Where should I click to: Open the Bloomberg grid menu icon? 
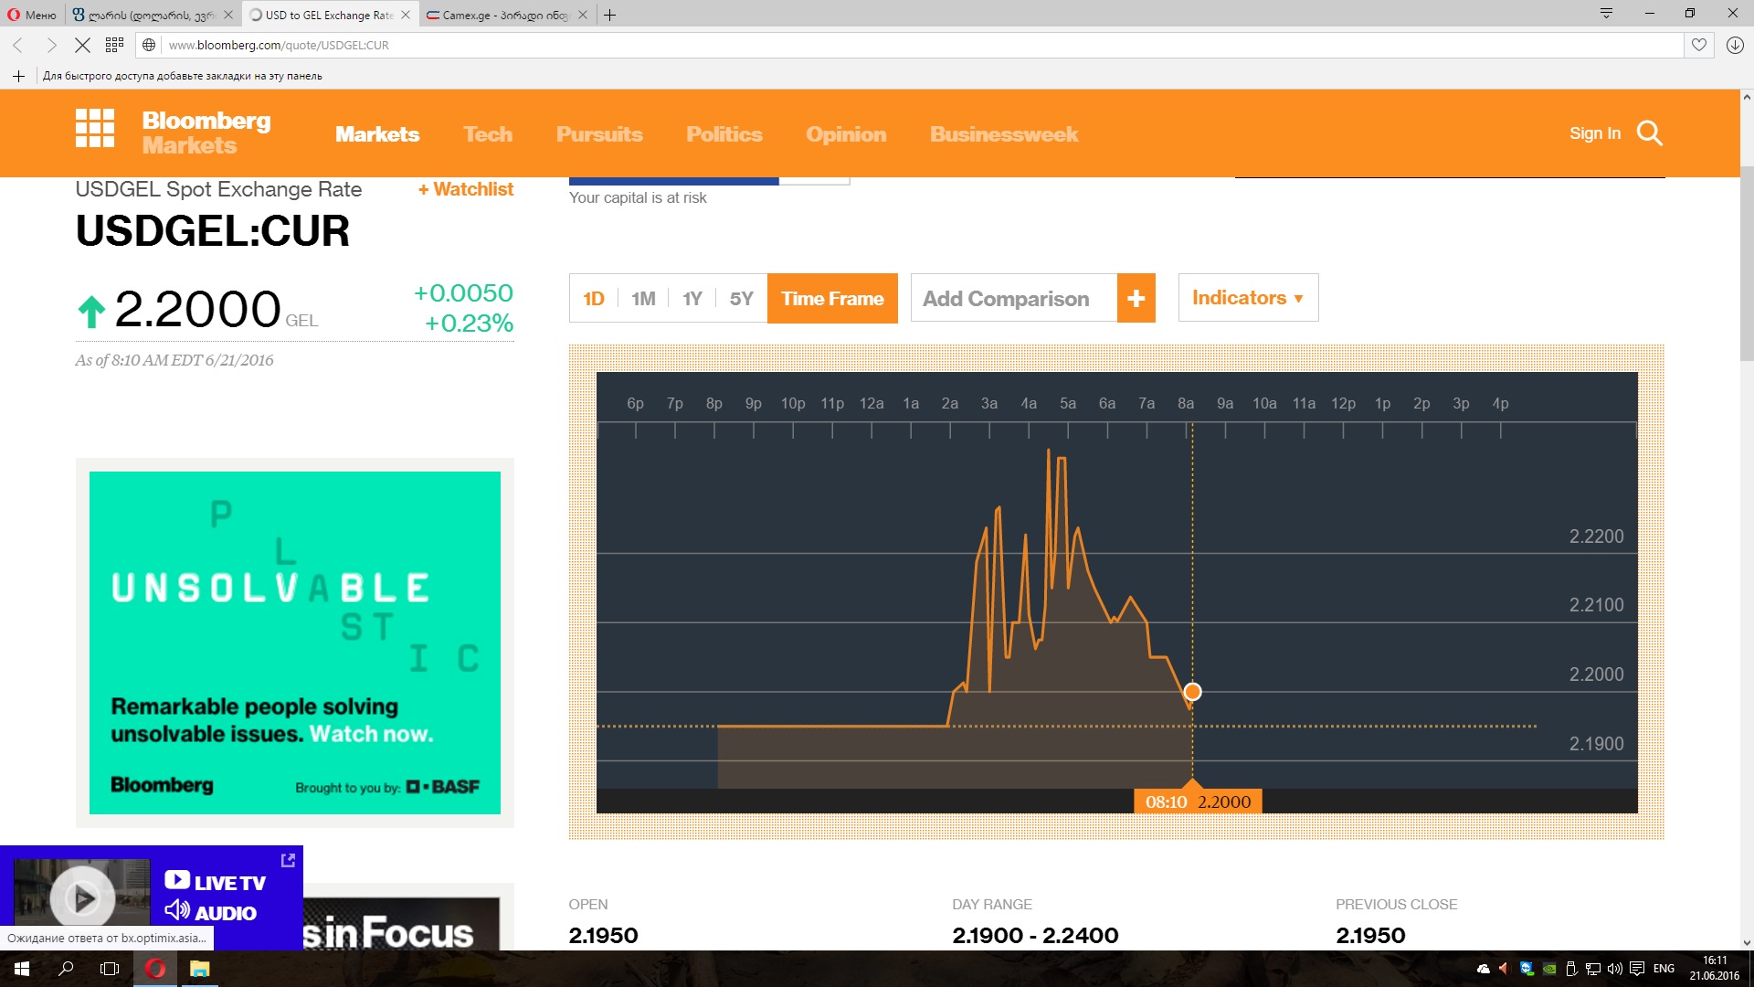95,128
